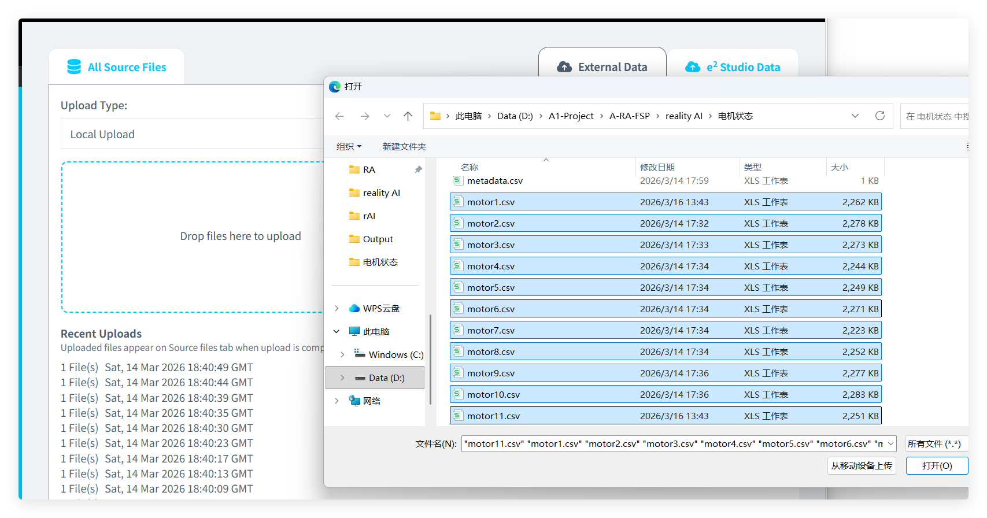This screenshot has height=518, width=987.
Task: Click the pin icon next to RA
Action: click(418, 170)
